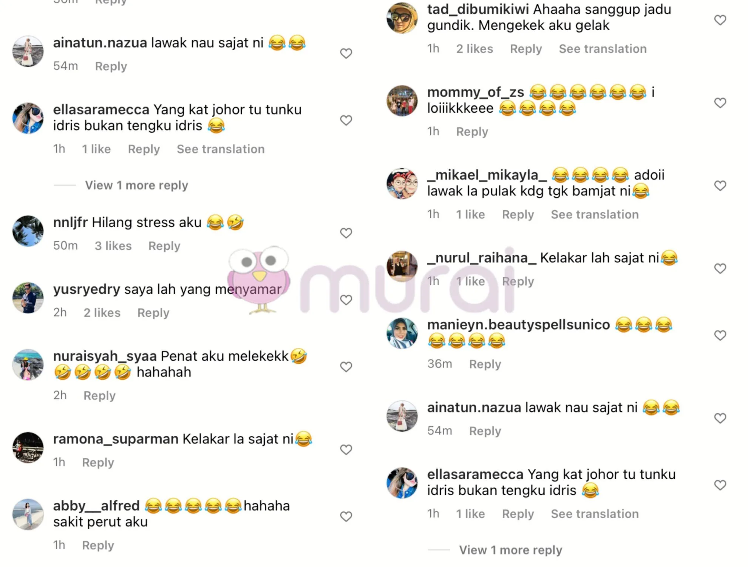748x567 pixels.
Task: Expand 'View 1 more reply' under left ellasaramecca comment
Action: pos(136,186)
